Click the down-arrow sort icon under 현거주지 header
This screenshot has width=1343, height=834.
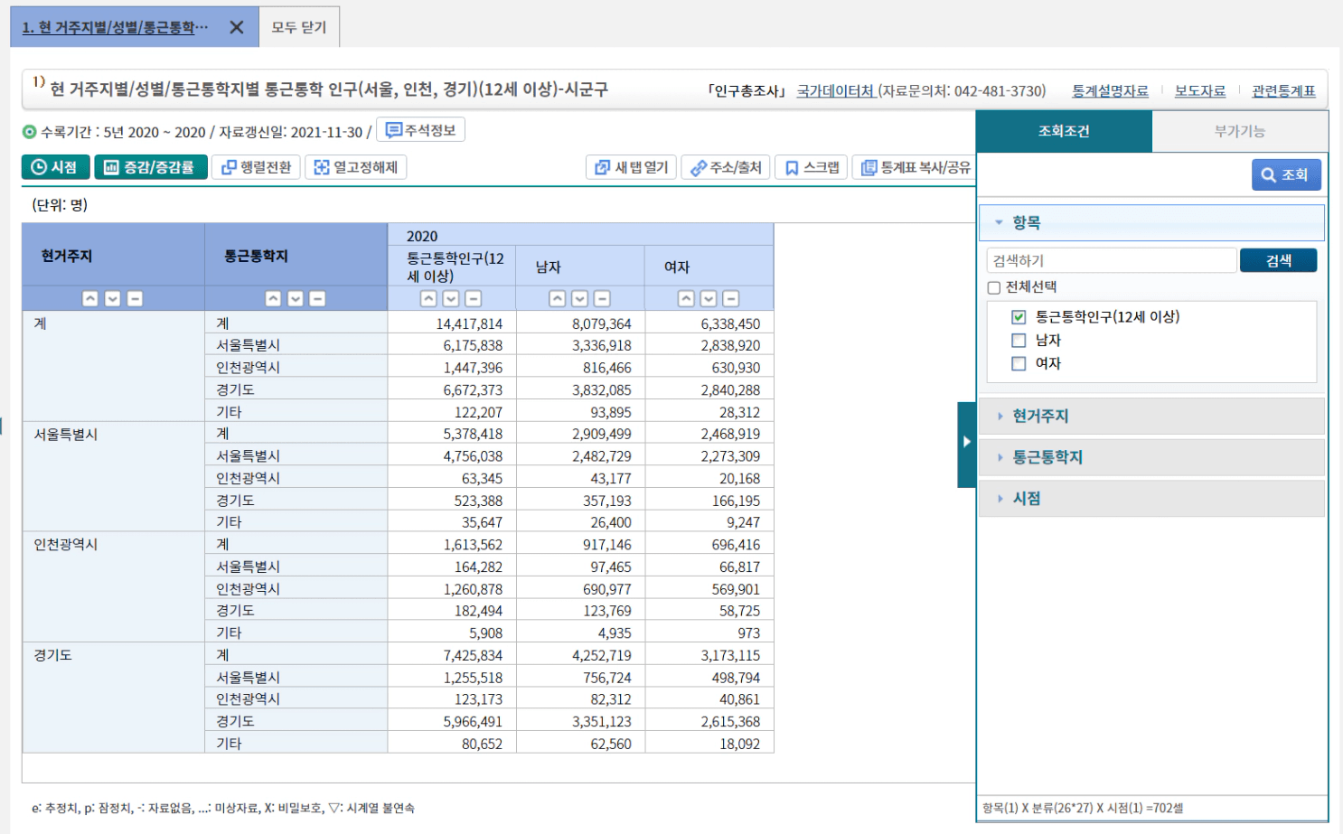point(113,298)
